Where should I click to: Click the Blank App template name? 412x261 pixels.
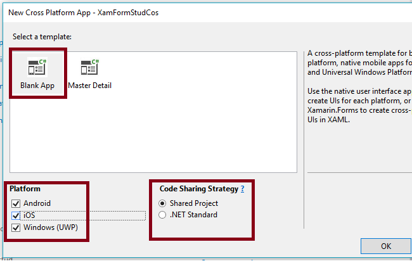[x=37, y=86]
